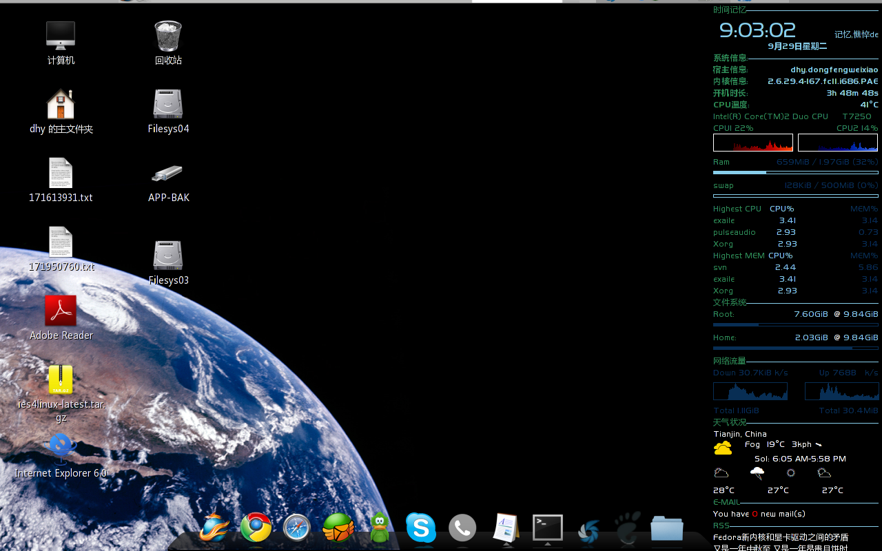Screen dimensions: 882x551
Task: Click the Ram usage bar
Action: coord(796,172)
